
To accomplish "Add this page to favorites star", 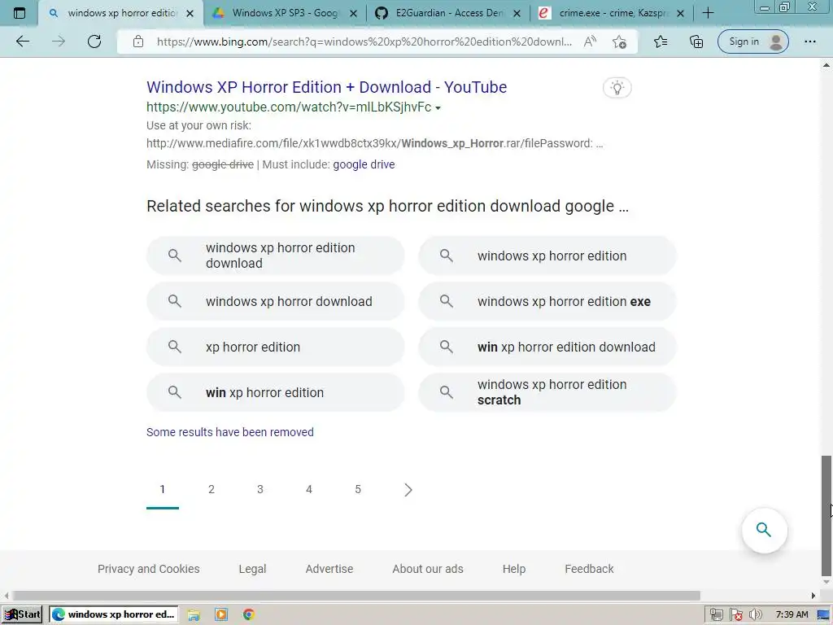I will pyautogui.click(x=619, y=42).
